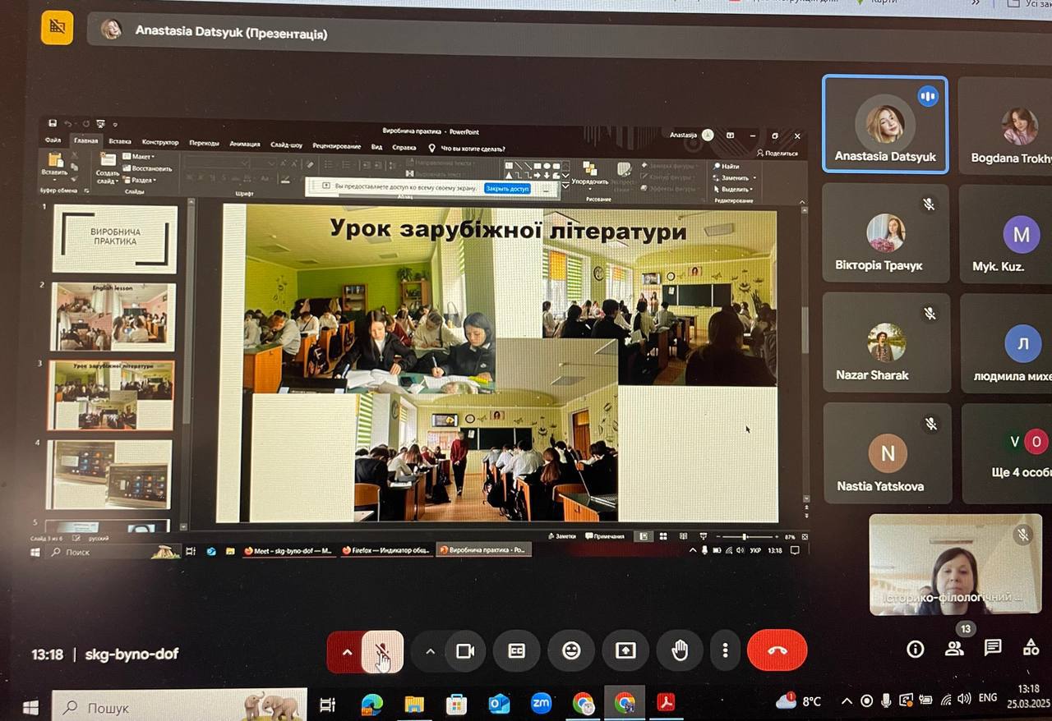Select Вікторія Трачук participant tile
The width and height of the screenshot is (1052, 721).
[x=885, y=234]
